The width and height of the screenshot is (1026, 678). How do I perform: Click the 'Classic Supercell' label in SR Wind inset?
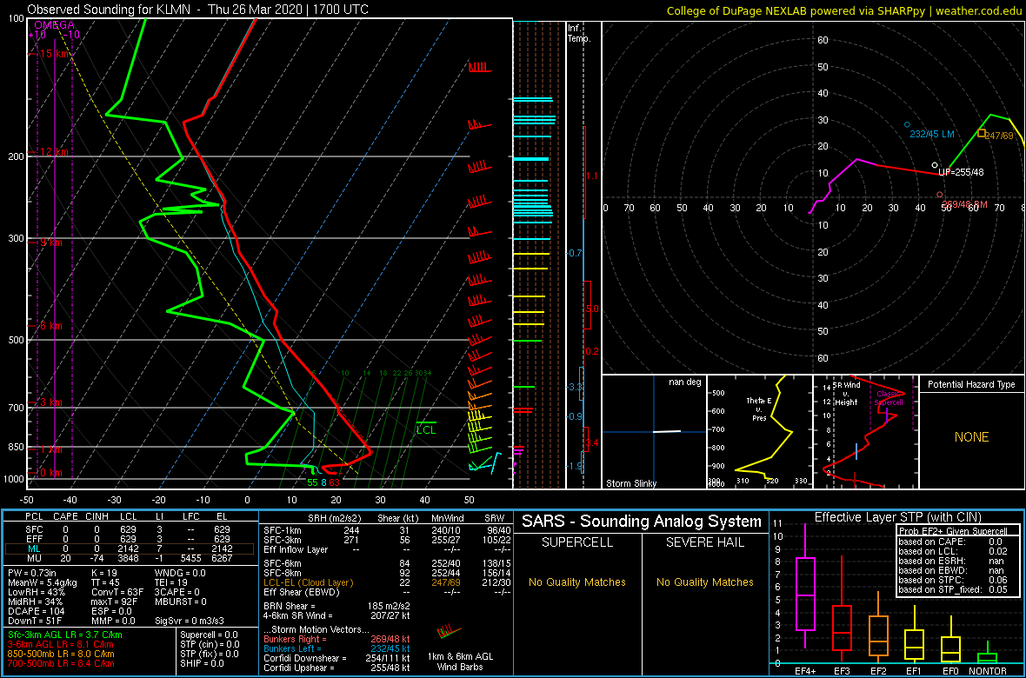[x=889, y=397]
